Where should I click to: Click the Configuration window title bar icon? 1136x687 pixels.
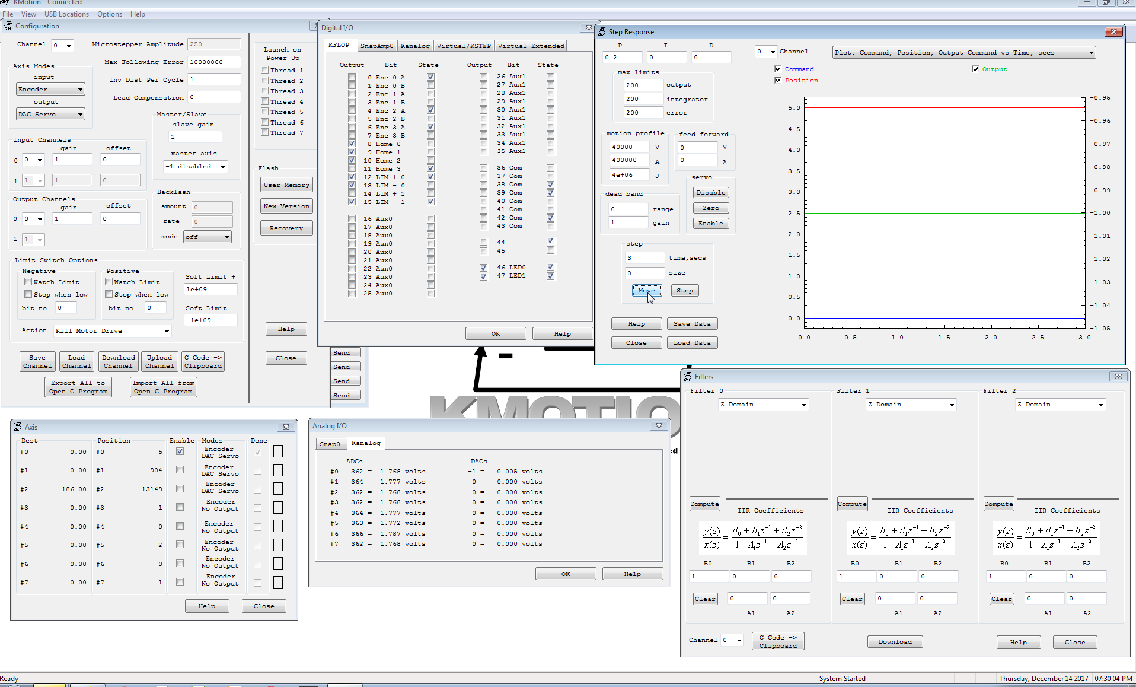8,26
